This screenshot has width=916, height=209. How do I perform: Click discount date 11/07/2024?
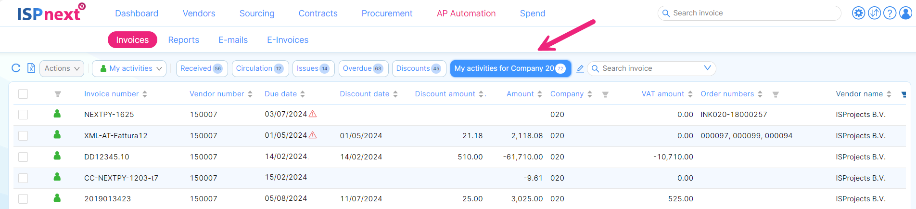(x=361, y=199)
